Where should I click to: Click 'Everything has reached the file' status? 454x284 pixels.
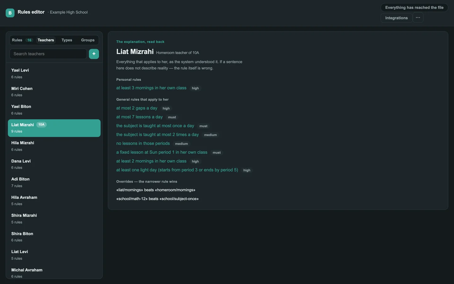tap(414, 8)
